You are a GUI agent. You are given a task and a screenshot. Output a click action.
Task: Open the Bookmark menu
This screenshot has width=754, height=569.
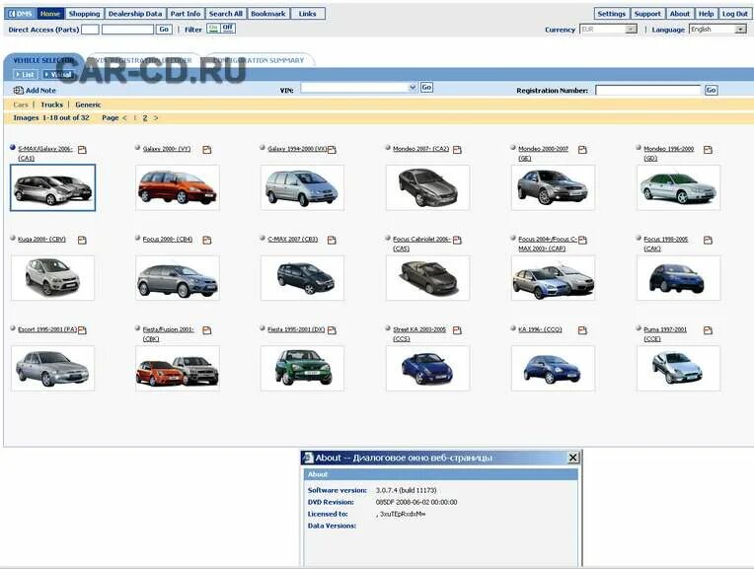click(268, 14)
